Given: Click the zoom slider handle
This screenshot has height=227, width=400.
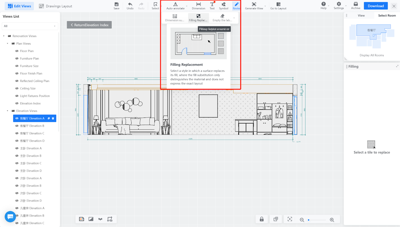Looking at the screenshot, I should pyautogui.click(x=309, y=220).
